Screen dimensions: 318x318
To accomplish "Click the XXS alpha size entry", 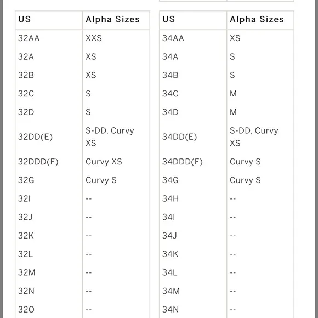I will [x=94, y=38].
